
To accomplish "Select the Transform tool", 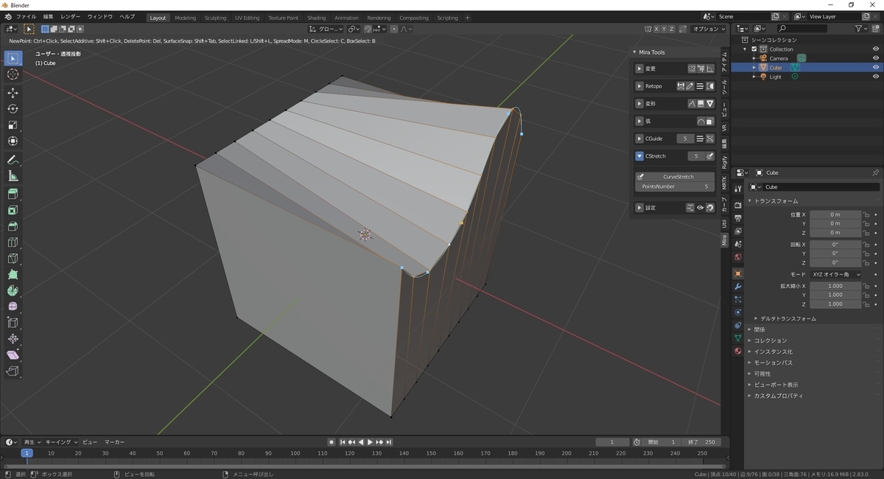I will point(13,141).
